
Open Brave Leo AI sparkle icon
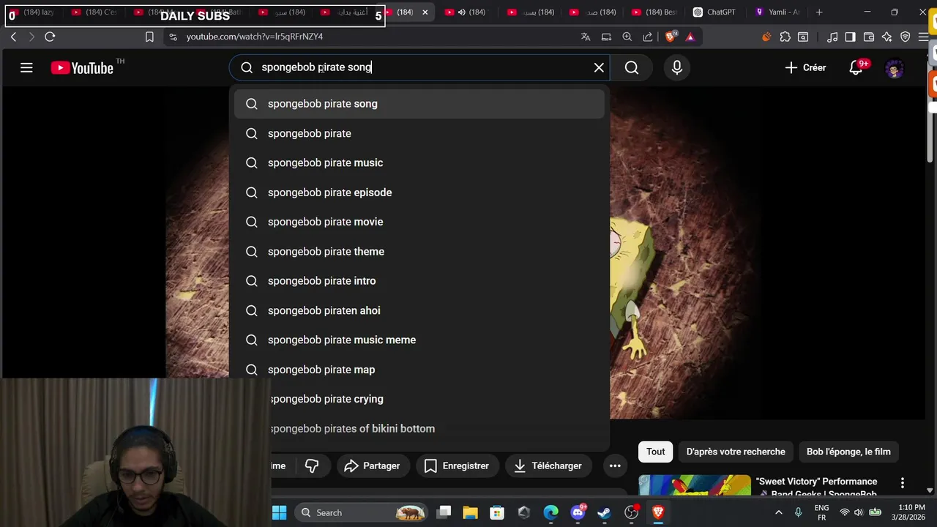[x=887, y=37]
